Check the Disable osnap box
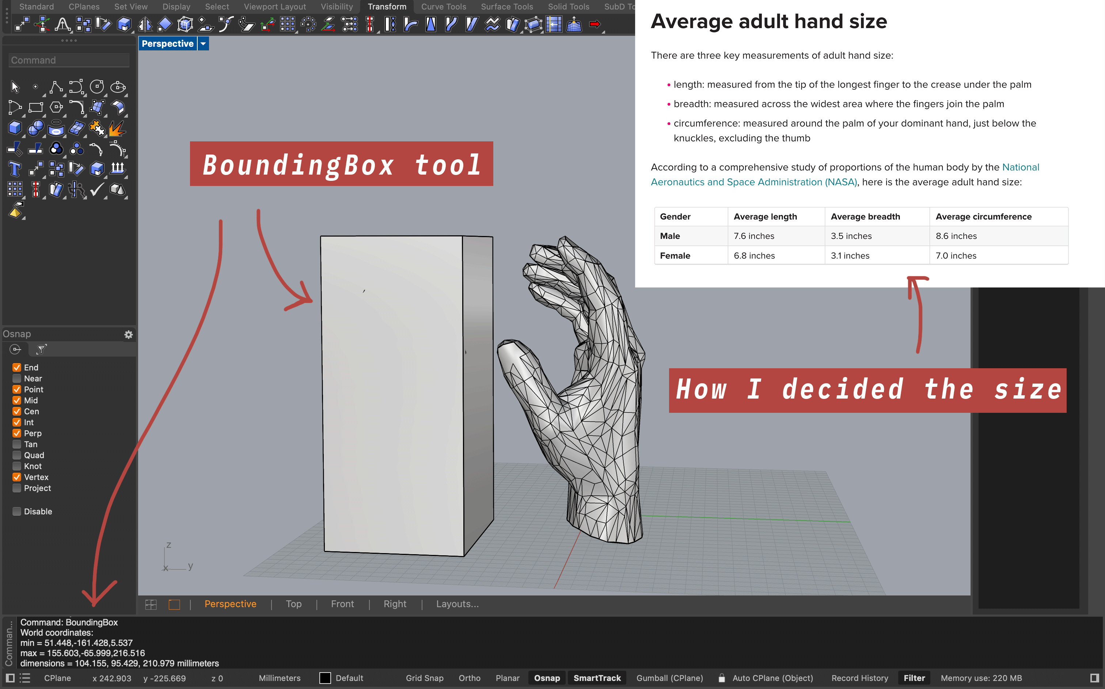 [x=17, y=511]
